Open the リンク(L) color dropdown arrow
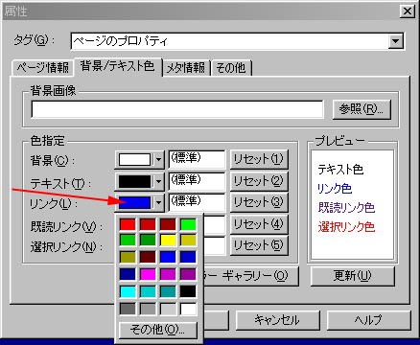This screenshot has width=420, height=345. pyautogui.click(x=158, y=202)
